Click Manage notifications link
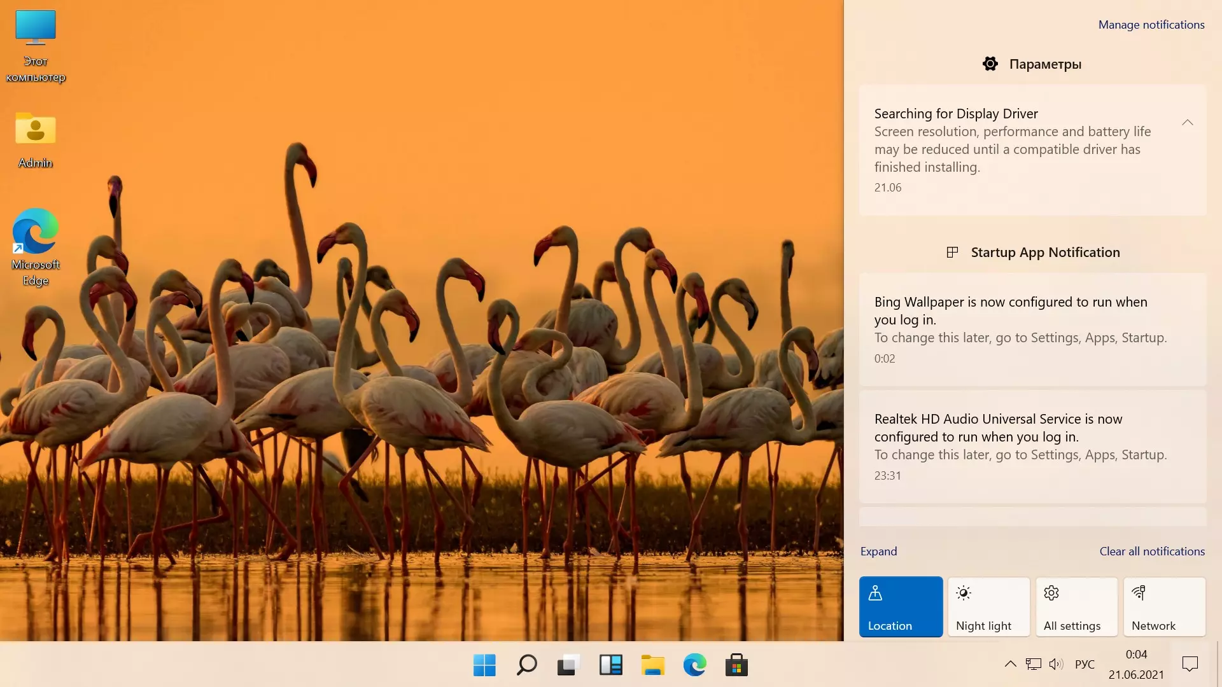Screen dimensions: 1222x687 pos(1151,25)
